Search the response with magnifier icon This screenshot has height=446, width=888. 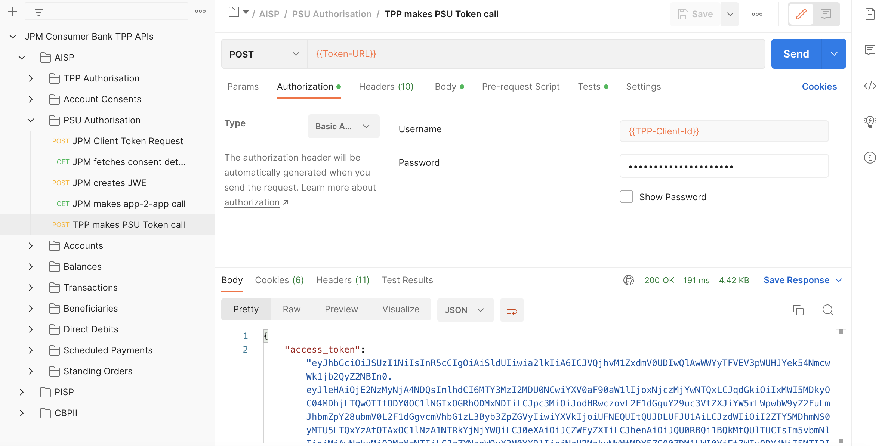(828, 310)
